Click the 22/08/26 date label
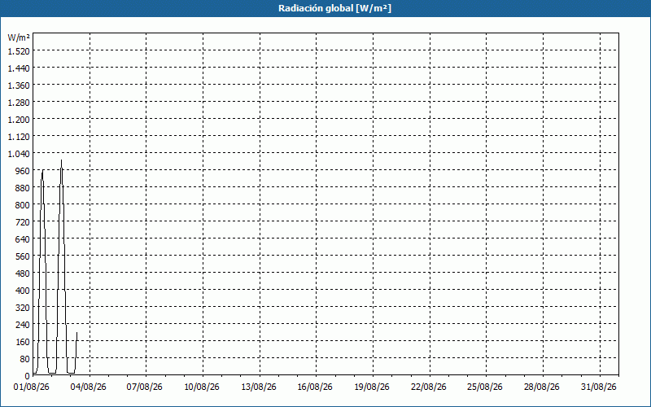Screen dimensions: 651x407 click(429, 387)
